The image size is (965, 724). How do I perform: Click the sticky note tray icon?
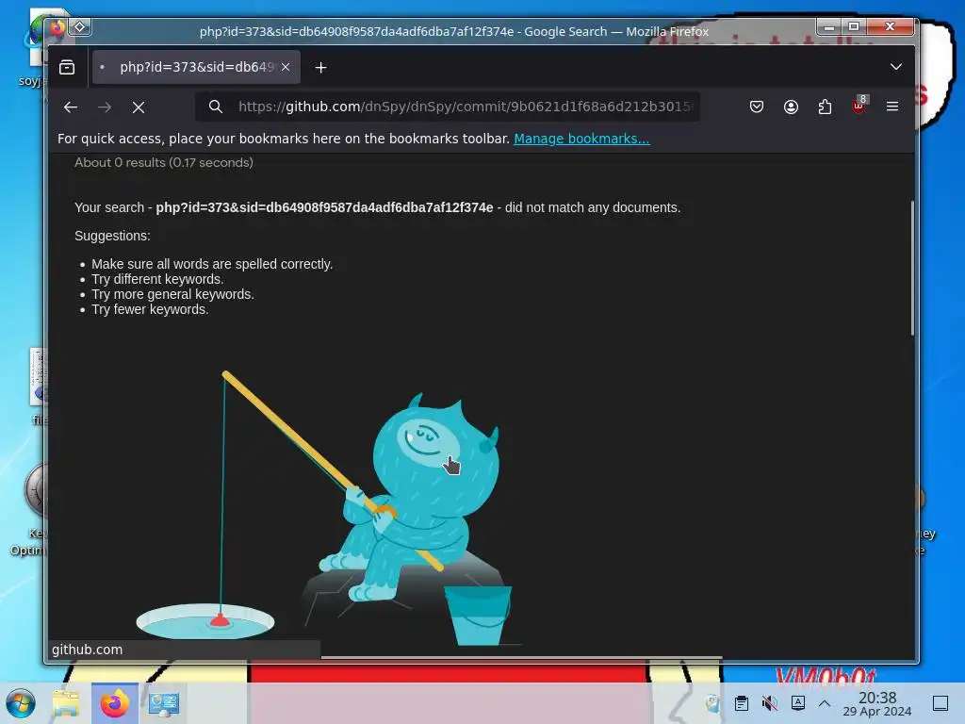pos(712,703)
